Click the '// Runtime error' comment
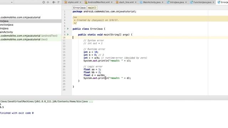This screenshot has width=228, height=128. pos(94,49)
